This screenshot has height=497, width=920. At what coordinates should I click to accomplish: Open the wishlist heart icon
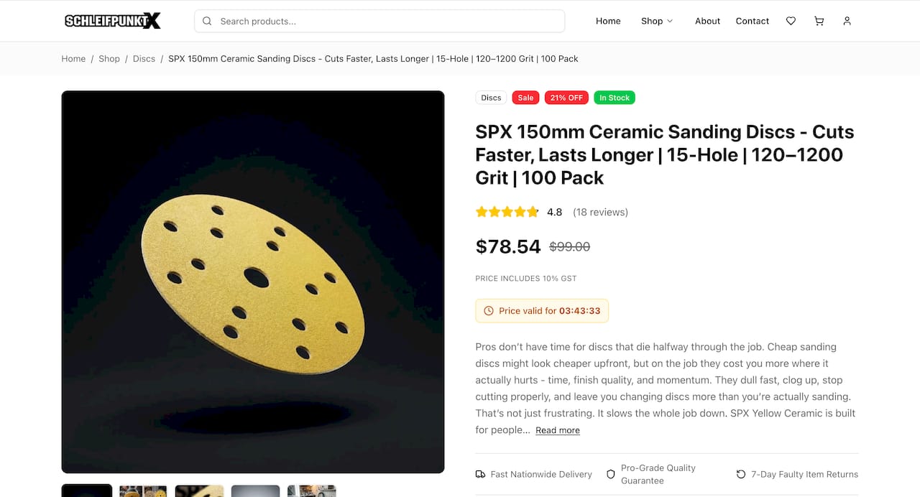pos(791,22)
